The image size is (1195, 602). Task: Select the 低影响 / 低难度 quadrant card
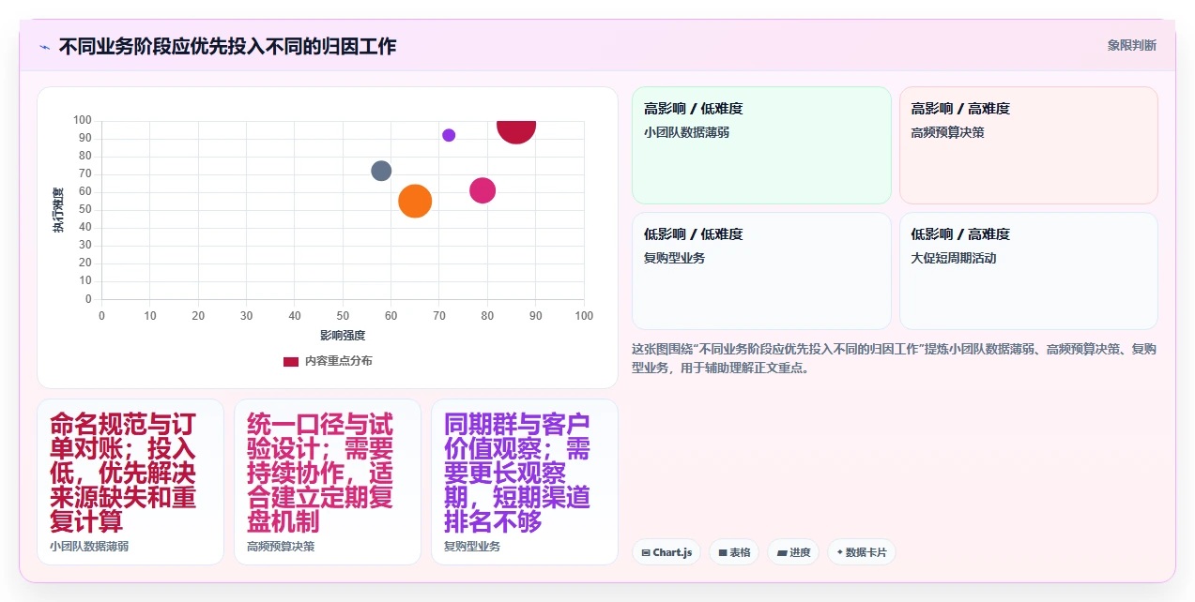point(761,271)
